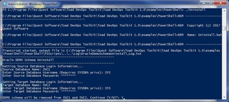Screen dimensions: 229x102
Task: Open the PowerShell system menu icon
Action: pos(5,4)
